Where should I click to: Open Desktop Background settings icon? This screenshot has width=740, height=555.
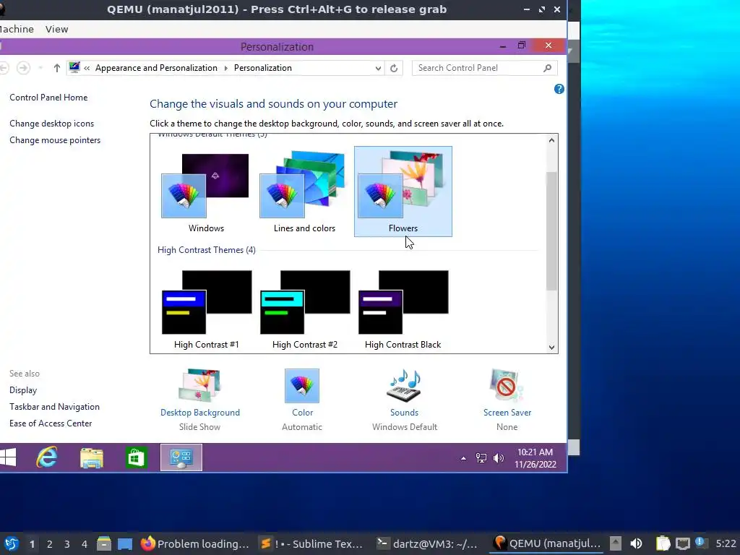click(200, 386)
